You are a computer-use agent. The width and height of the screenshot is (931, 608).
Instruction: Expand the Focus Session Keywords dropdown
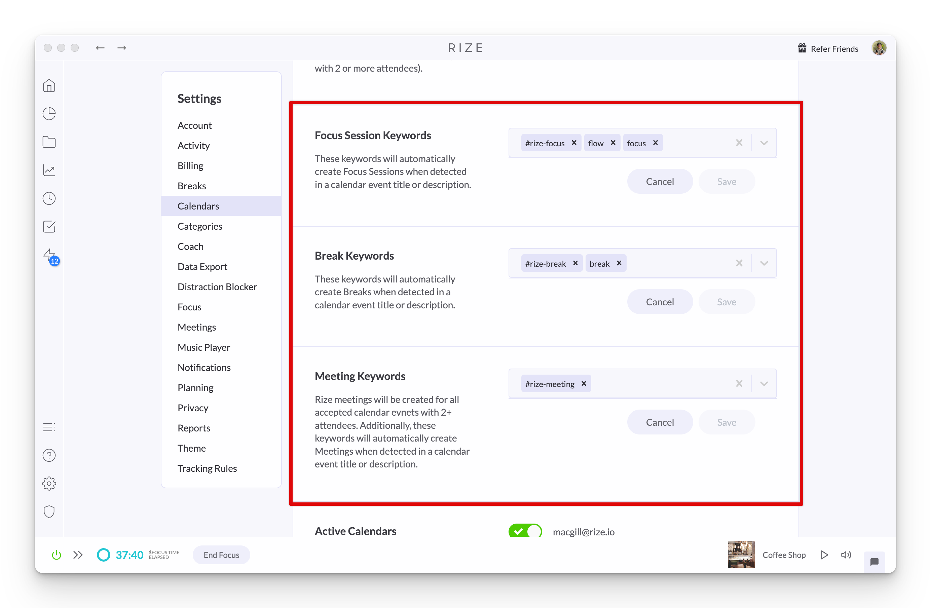(x=764, y=143)
